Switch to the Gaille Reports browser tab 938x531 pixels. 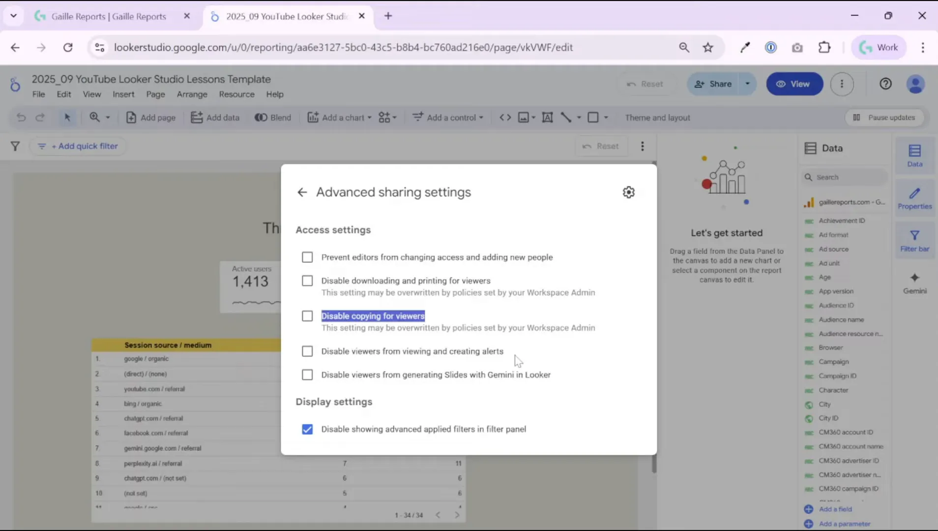point(108,16)
